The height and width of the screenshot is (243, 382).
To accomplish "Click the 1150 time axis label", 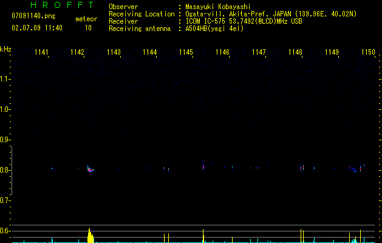I will [x=368, y=52].
